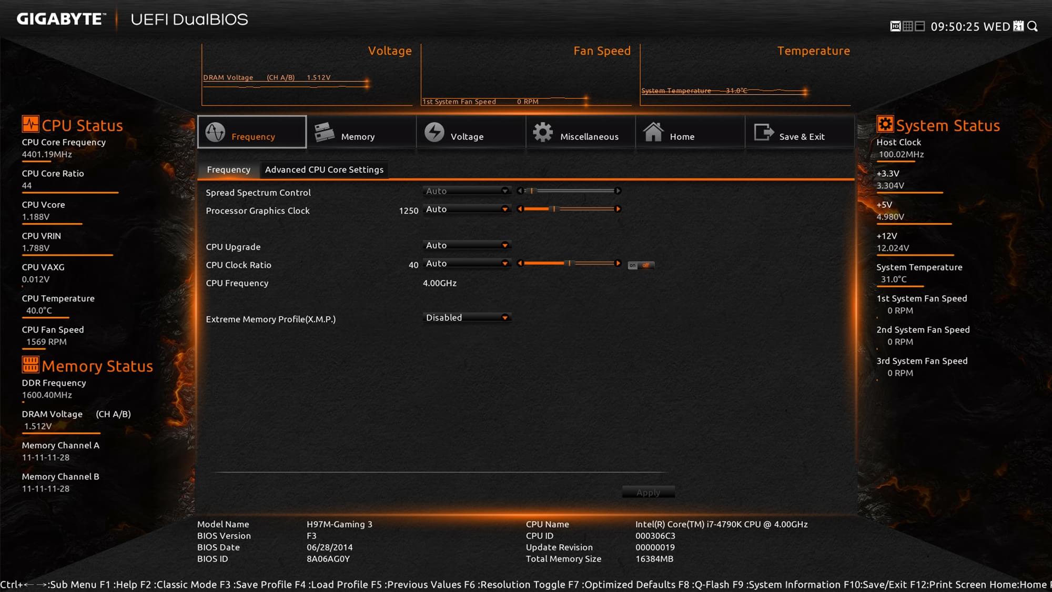1052x592 pixels.
Task: Click the CPU Clock Ratio slider track
Action: [x=569, y=263]
